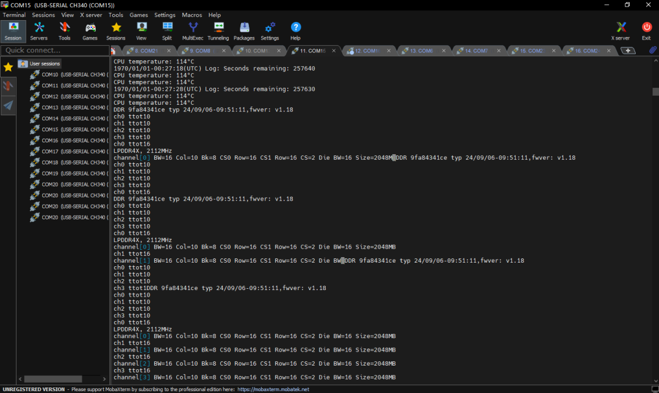Click the Tunneling toolbar icon
The height and width of the screenshot is (393, 659).
point(218,30)
